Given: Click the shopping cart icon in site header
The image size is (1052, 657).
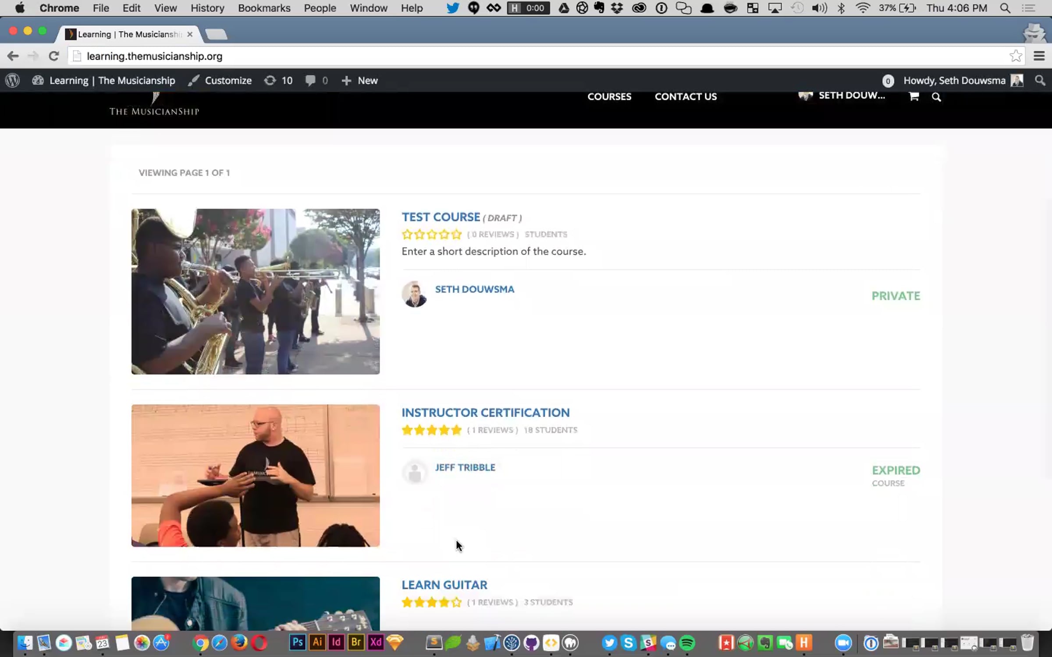Looking at the screenshot, I should (913, 96).
